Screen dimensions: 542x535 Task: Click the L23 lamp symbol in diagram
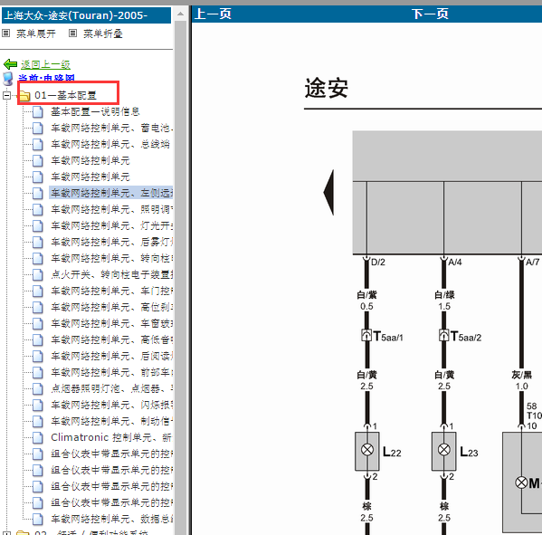(444, 450)
